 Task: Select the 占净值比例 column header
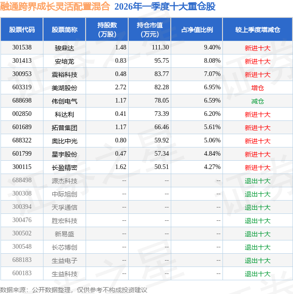click(197, 29)
